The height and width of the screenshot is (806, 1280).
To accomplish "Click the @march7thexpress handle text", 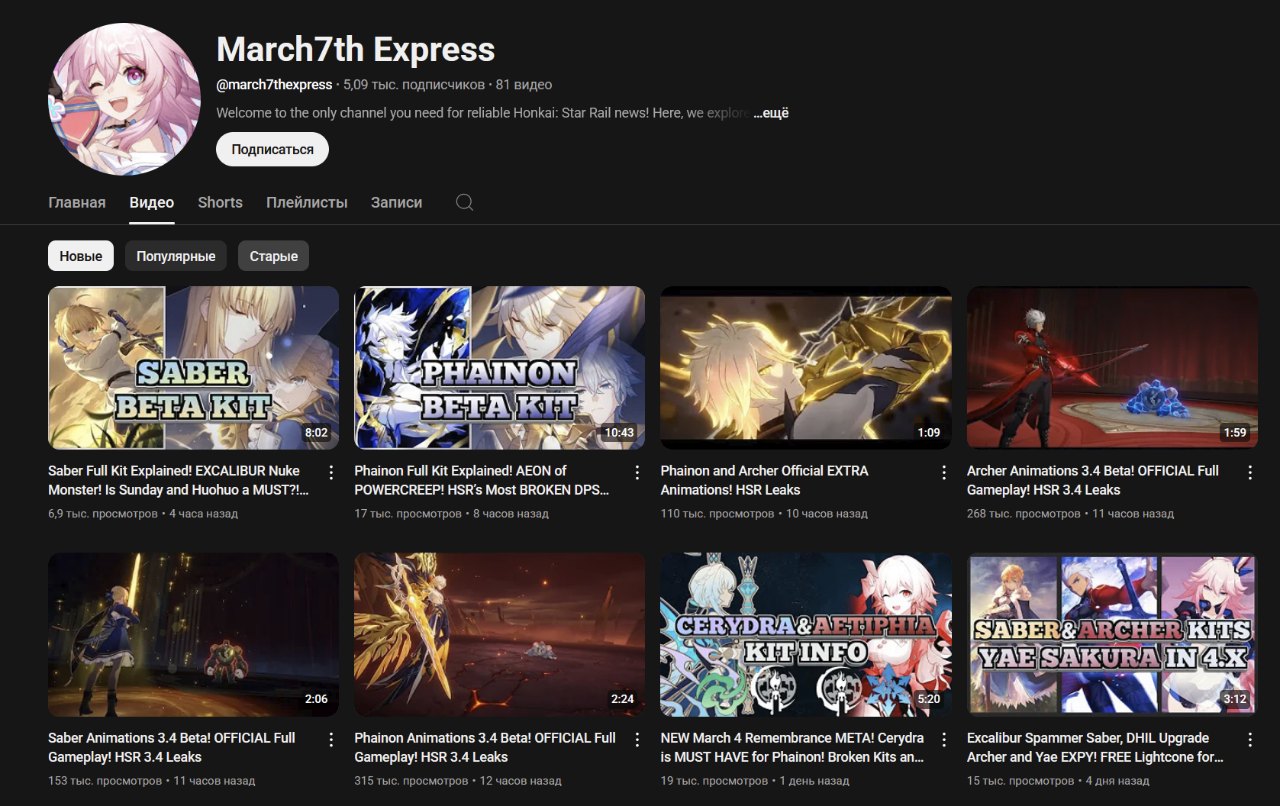I will tap(274, 85).
